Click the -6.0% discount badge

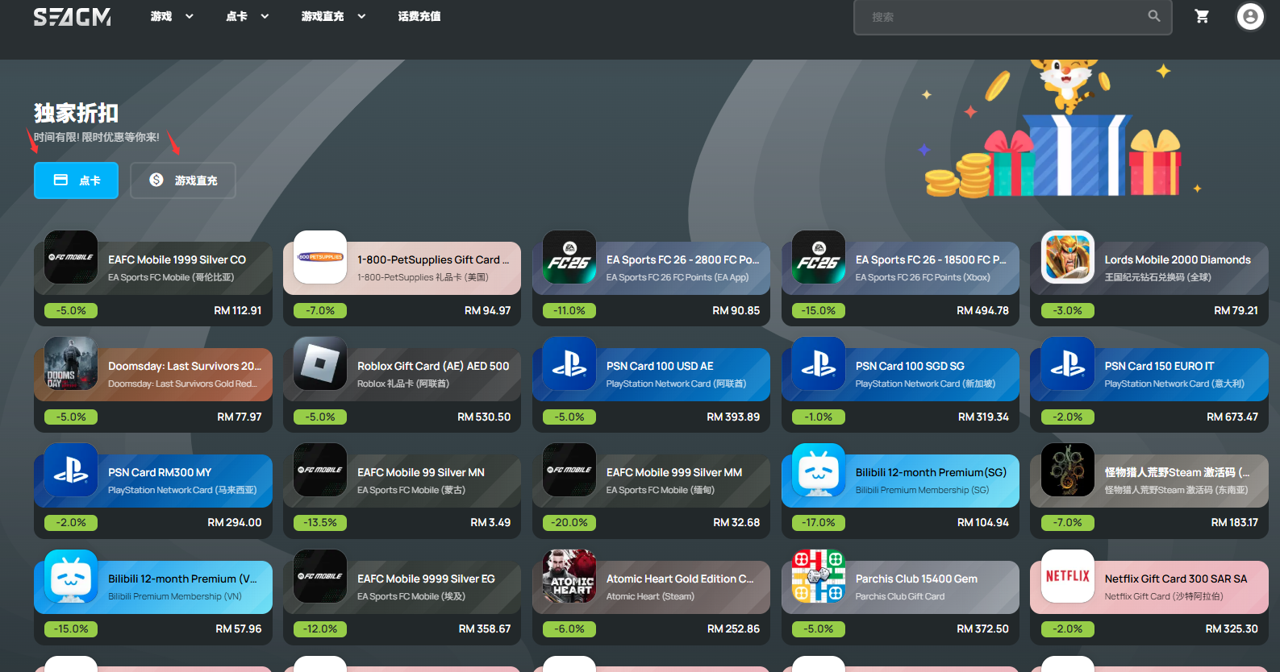pyautogui.click(x=569, y=628)
